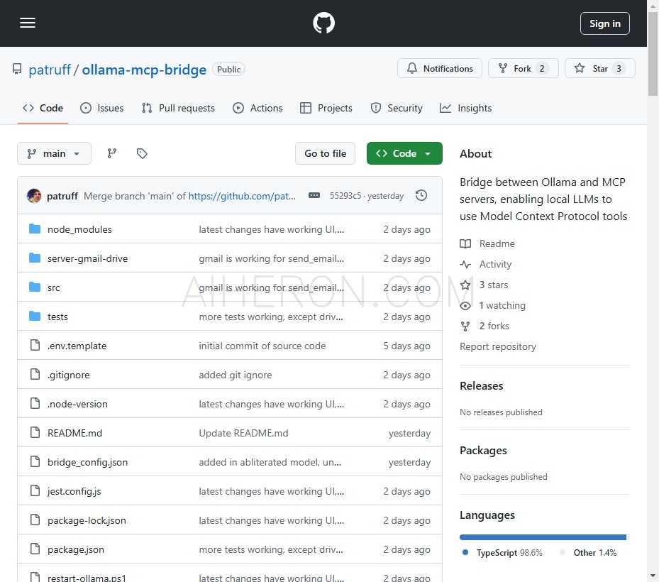
Task: Open the 2 forks link
Action: (x=484, y=326)
